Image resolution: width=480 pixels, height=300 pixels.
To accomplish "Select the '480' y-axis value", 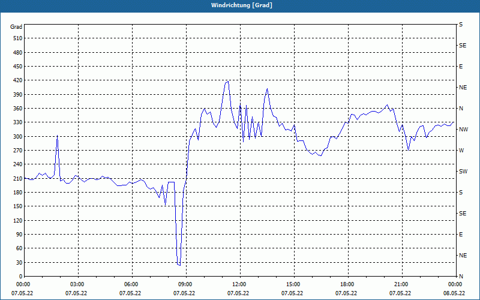I will click(x=18, y=53).
